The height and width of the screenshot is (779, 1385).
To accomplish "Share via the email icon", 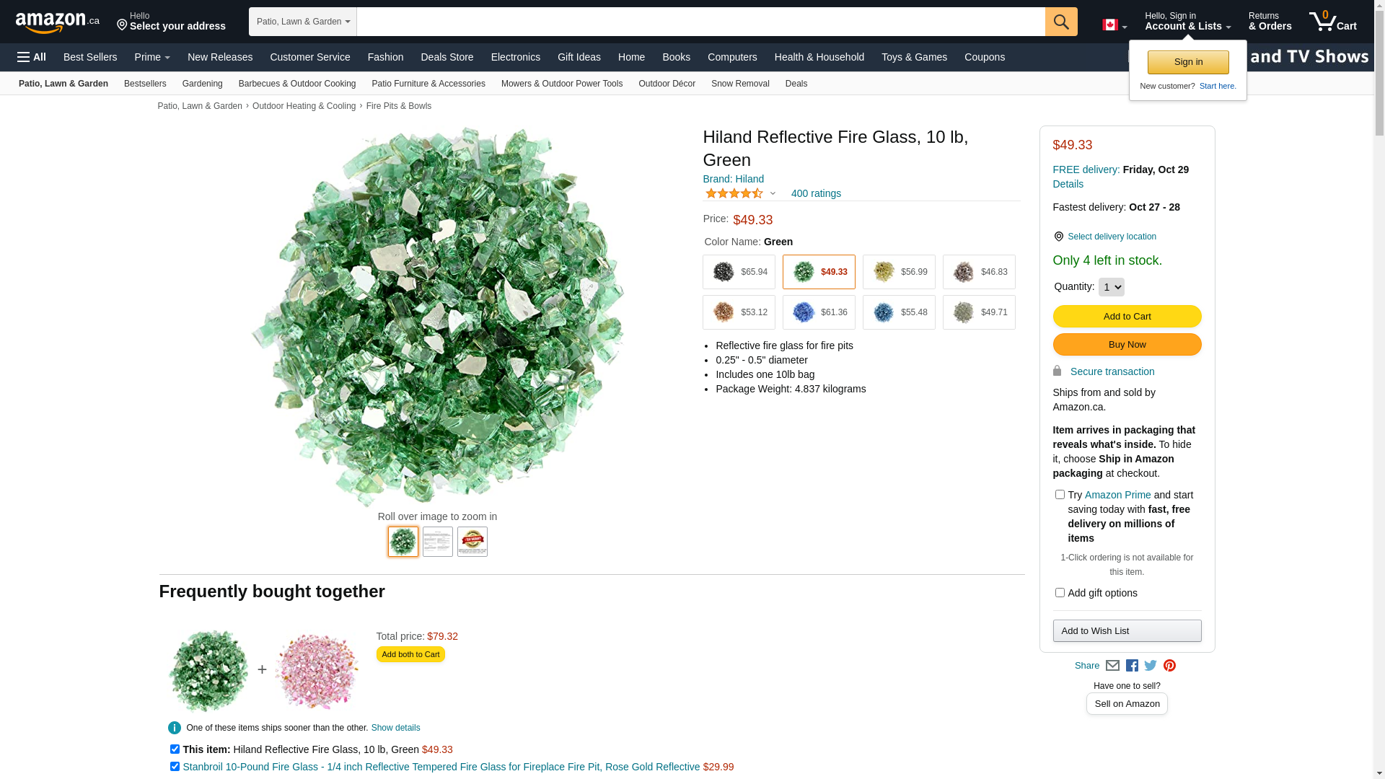I will tap(1112, 666).
